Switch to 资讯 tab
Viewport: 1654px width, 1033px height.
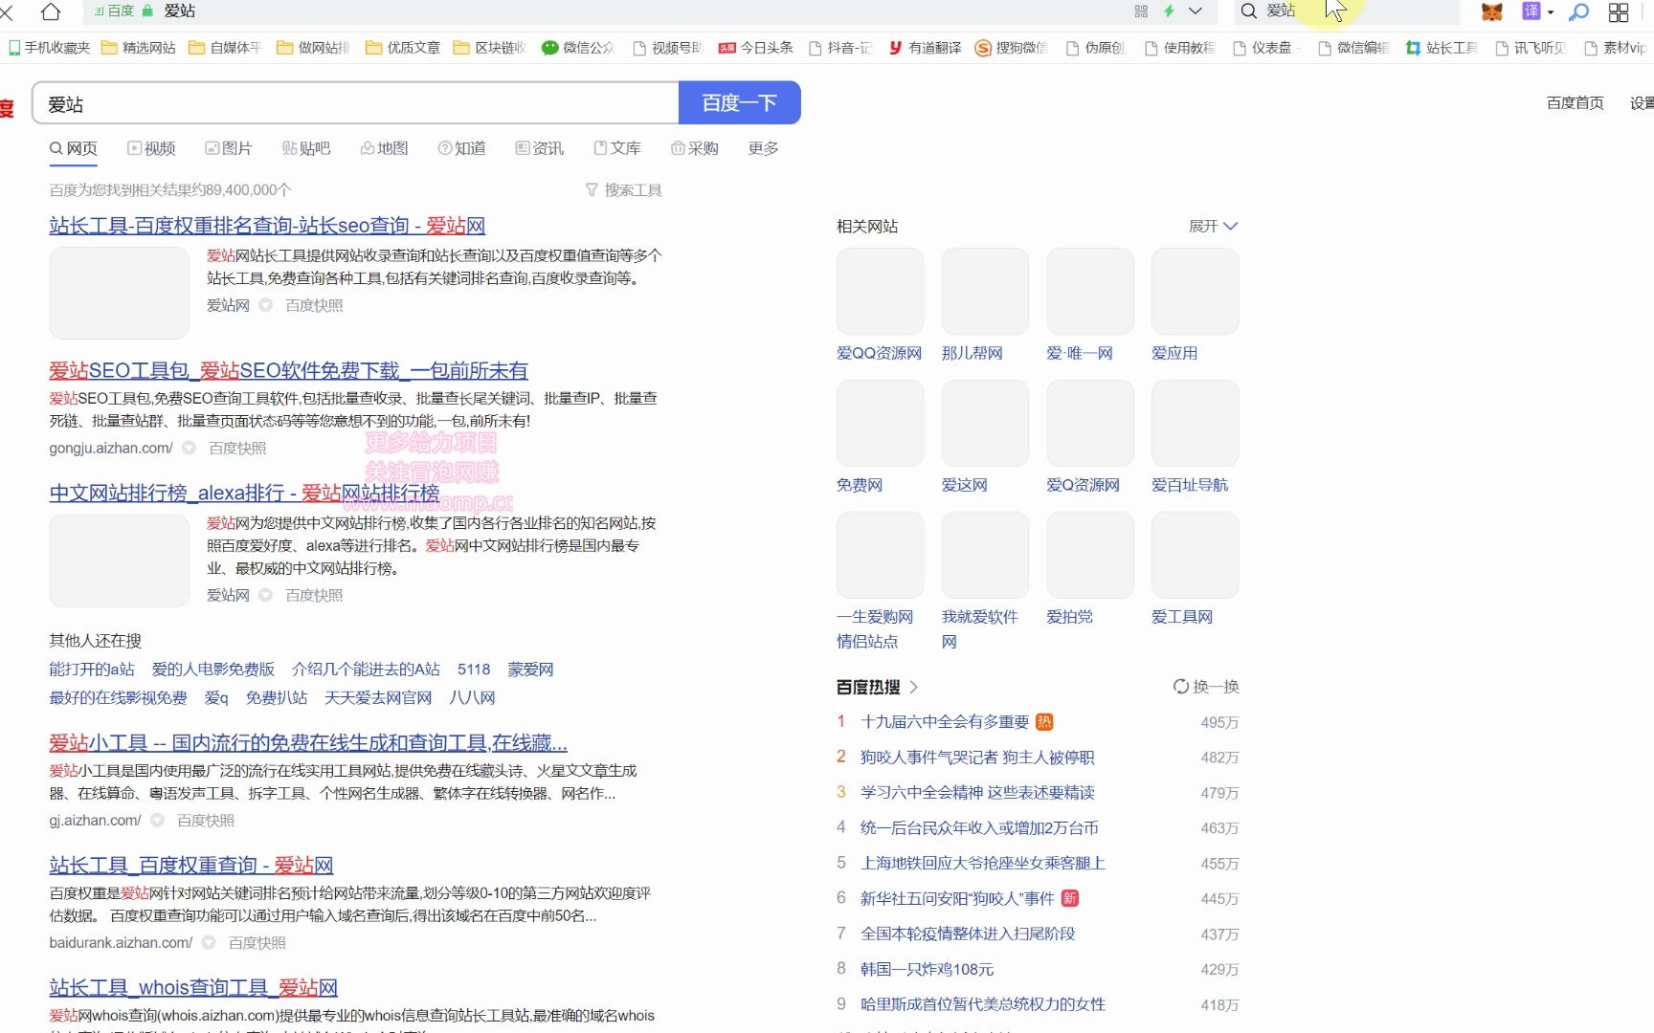coord(540,148)
